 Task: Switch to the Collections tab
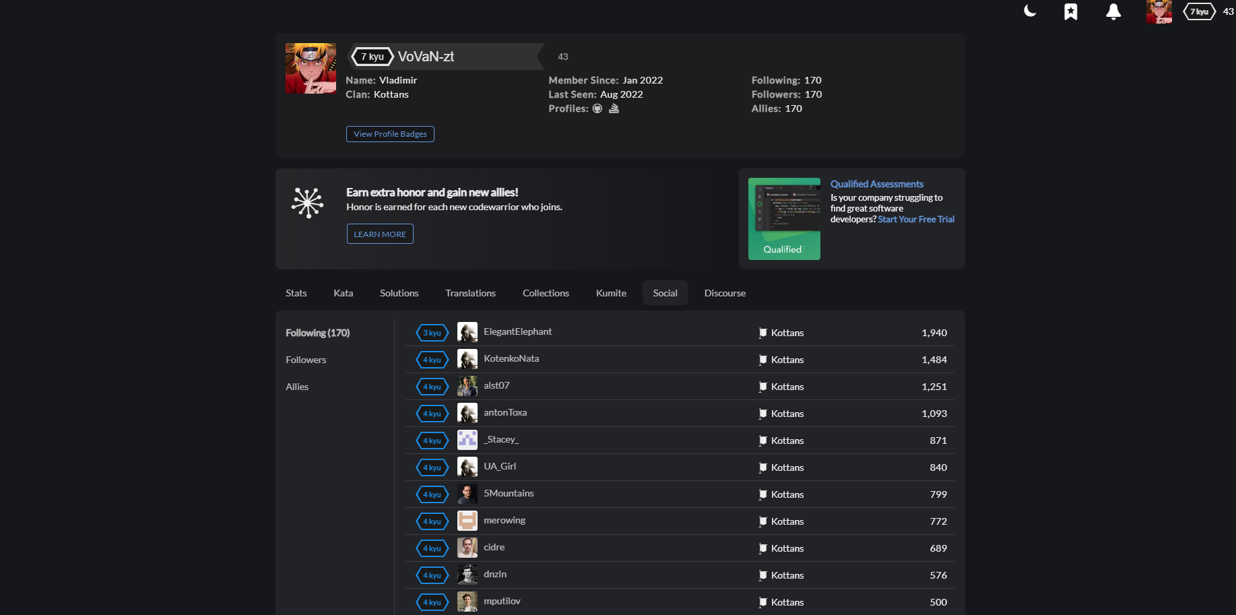pyautogui.click(x=546, y=293)
